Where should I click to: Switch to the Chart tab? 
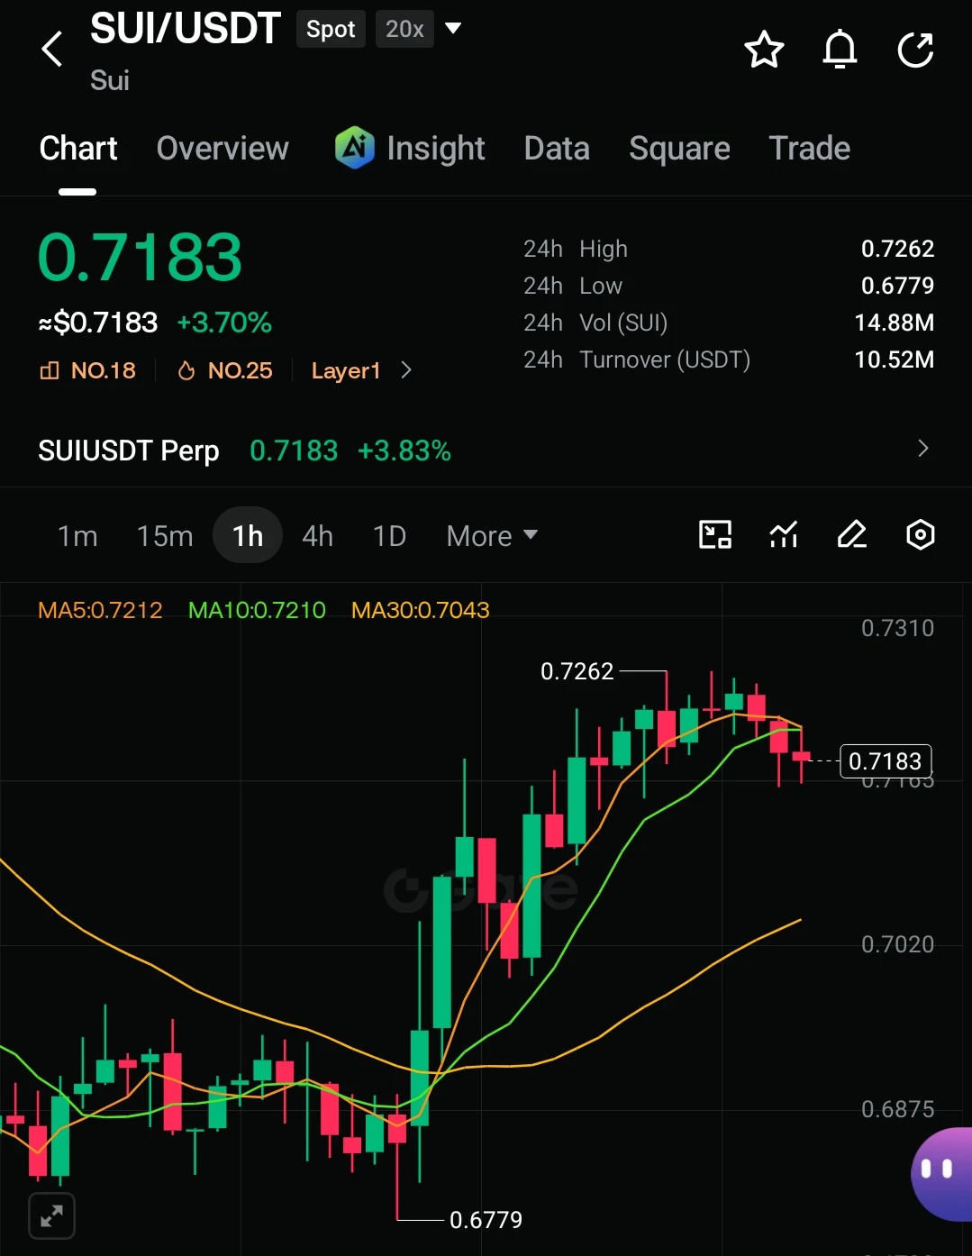[78, 149]
